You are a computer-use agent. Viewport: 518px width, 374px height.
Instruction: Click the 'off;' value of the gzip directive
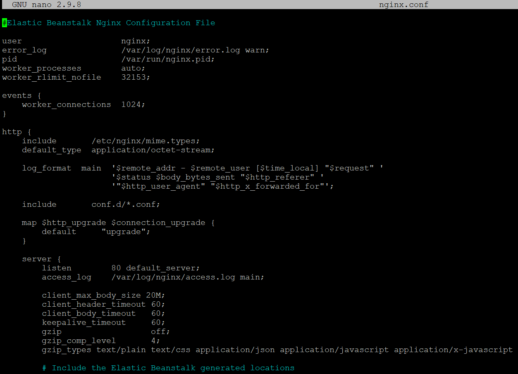click(161, 331)
